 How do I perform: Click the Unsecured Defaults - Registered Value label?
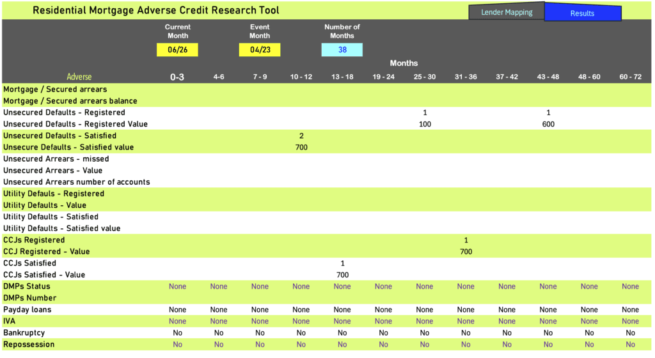(75, 124)
